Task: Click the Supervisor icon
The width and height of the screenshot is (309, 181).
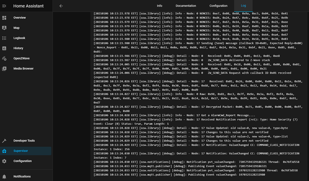Action: click(4, 151)
